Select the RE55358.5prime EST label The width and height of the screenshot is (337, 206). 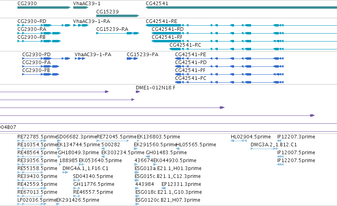point(37,169)
